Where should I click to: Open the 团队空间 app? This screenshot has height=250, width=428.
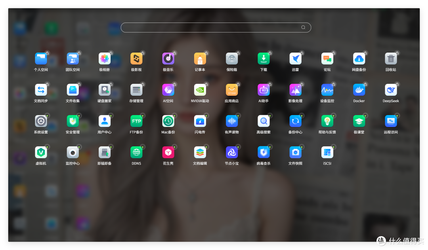[x=73, y=59]
